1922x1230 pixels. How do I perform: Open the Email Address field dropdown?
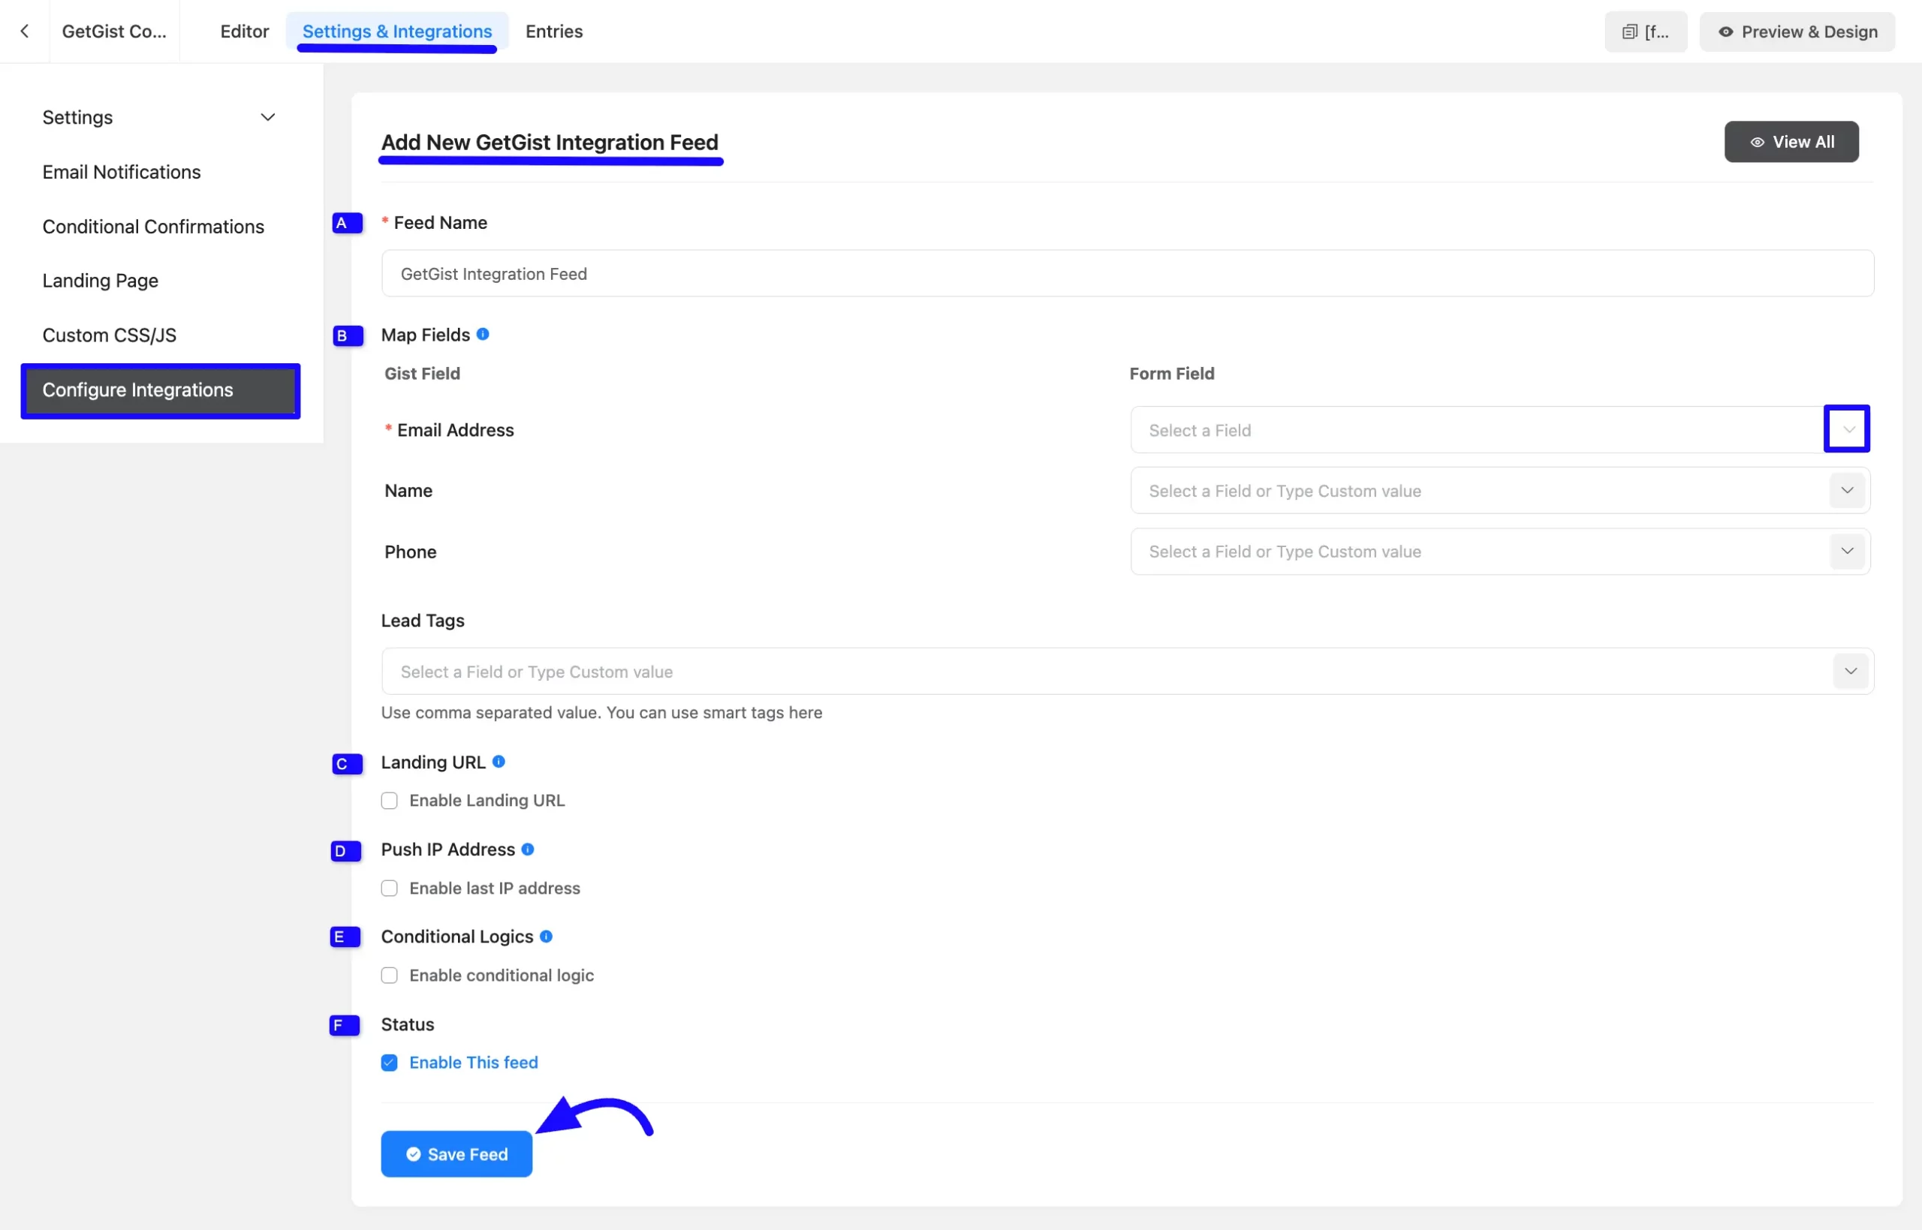click(x=1847, y=430)
